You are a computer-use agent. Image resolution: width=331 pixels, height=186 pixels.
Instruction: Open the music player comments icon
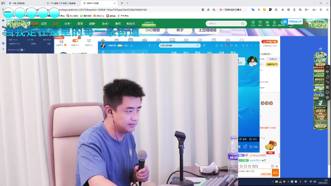click(245, 147)
